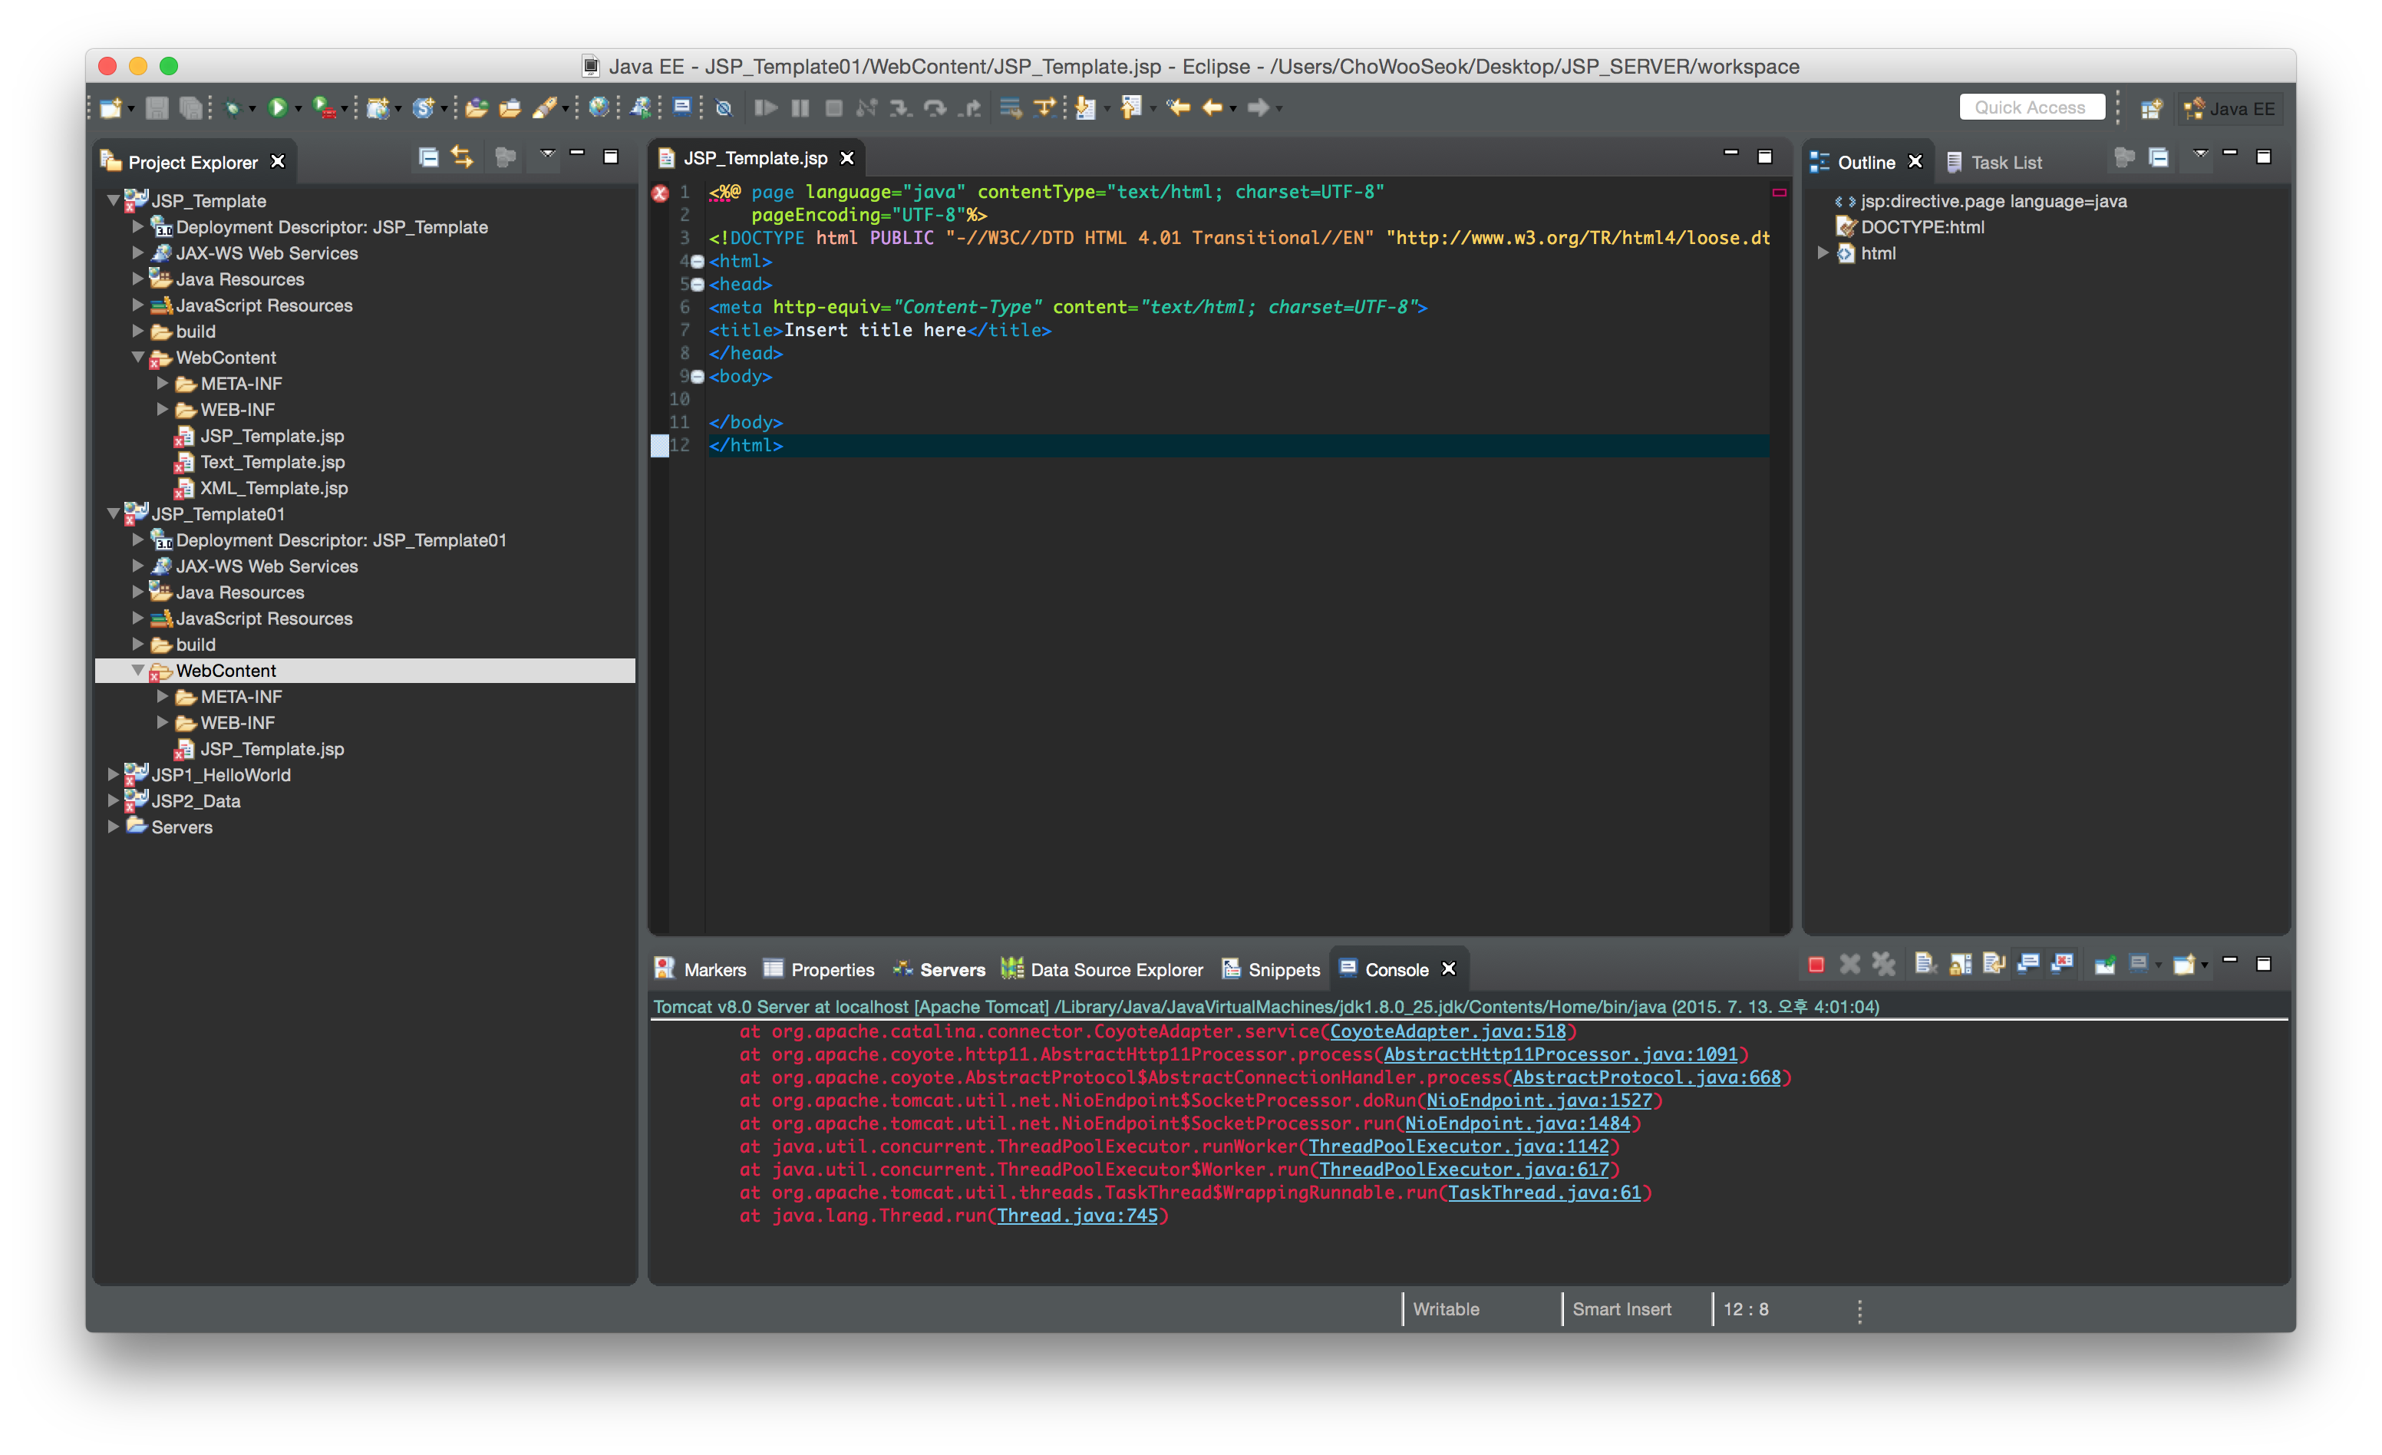Terminate the Tomcat server with red stop icon
This screenshot has height=1455, width=2382.
[x=1816, y=964]
